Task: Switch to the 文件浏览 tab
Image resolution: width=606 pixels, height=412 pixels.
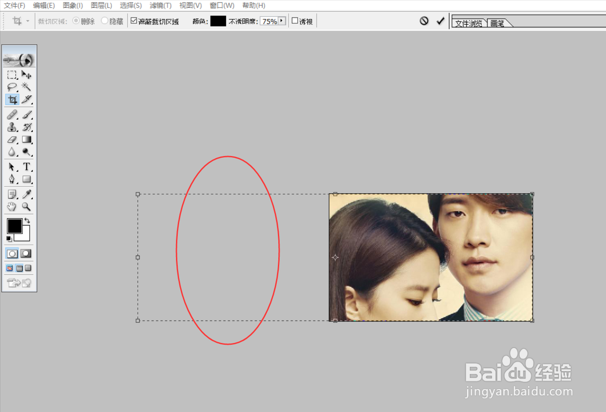Action: point(469,23)
